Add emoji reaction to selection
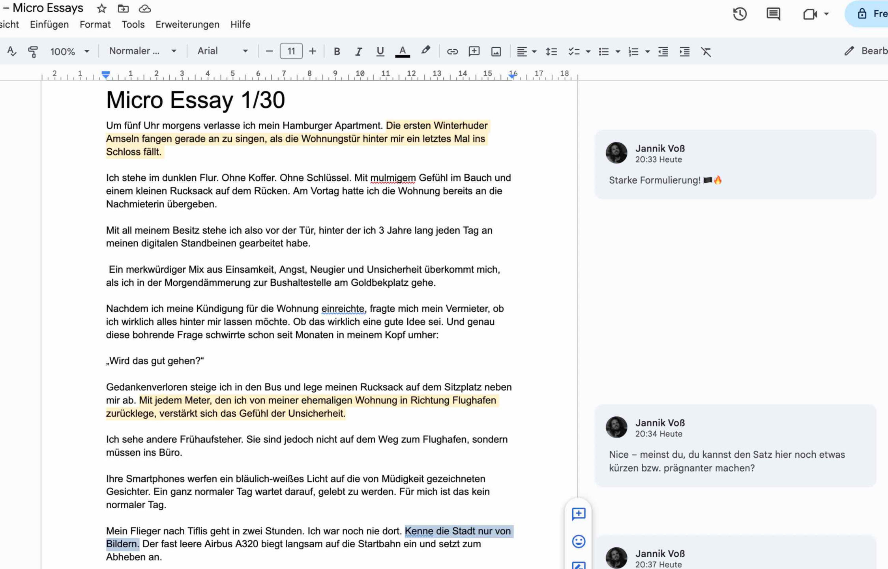Screen dimensions: 888x569 pyautogui.click(x=578, y=541)
